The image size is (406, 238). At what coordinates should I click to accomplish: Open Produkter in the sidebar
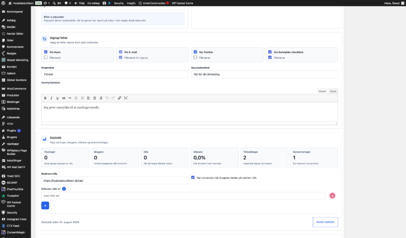13,95
